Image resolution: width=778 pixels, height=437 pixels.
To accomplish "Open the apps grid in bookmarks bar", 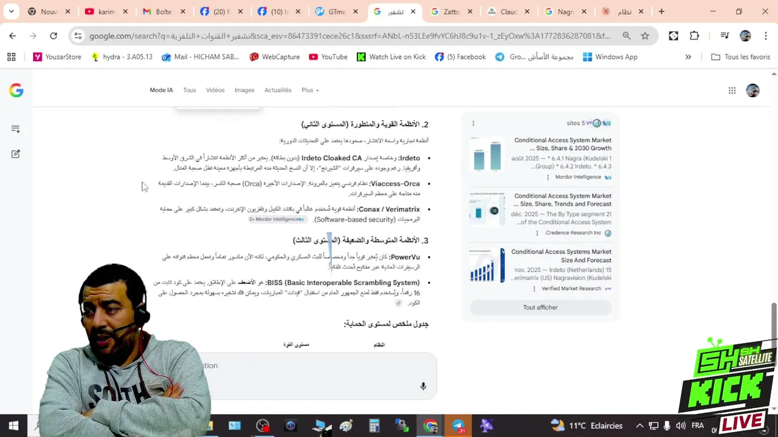I will pyautogui.click(x=11, y=57).
